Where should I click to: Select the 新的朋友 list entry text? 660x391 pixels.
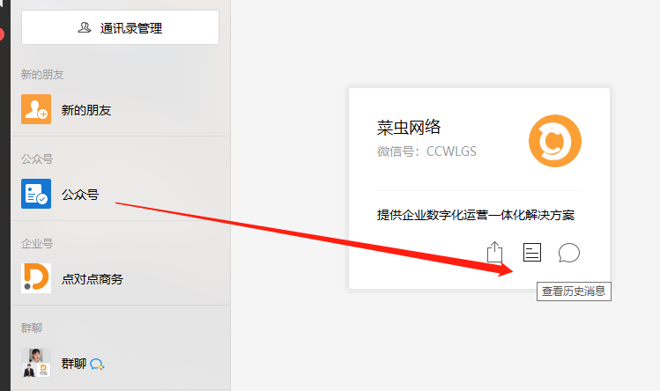[x=86, y=110]
